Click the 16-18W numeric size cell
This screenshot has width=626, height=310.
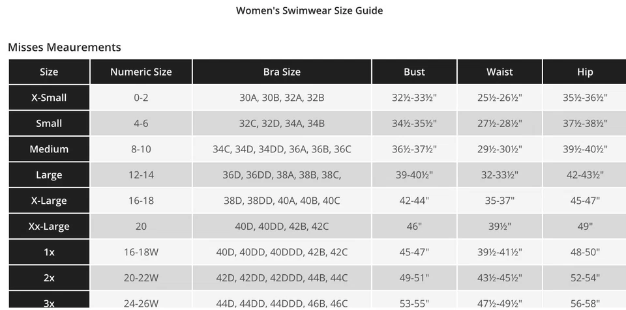[x=141, y=252]
